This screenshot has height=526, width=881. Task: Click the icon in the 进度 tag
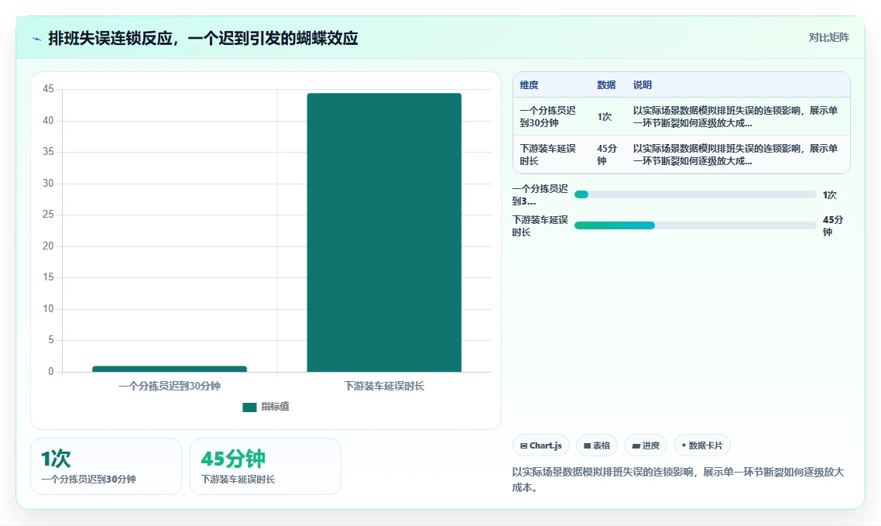point(636,445)
